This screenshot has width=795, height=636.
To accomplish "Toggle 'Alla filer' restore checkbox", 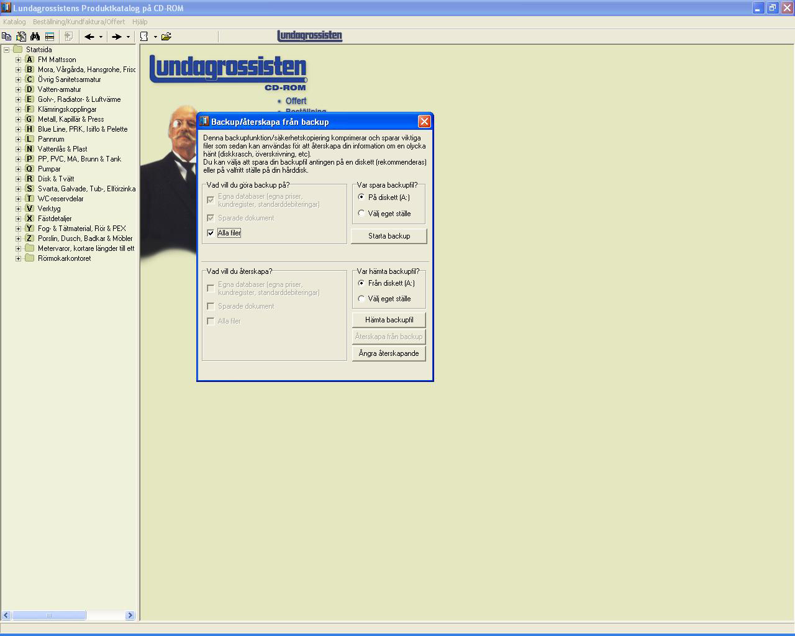I will (x=211, y=321).
